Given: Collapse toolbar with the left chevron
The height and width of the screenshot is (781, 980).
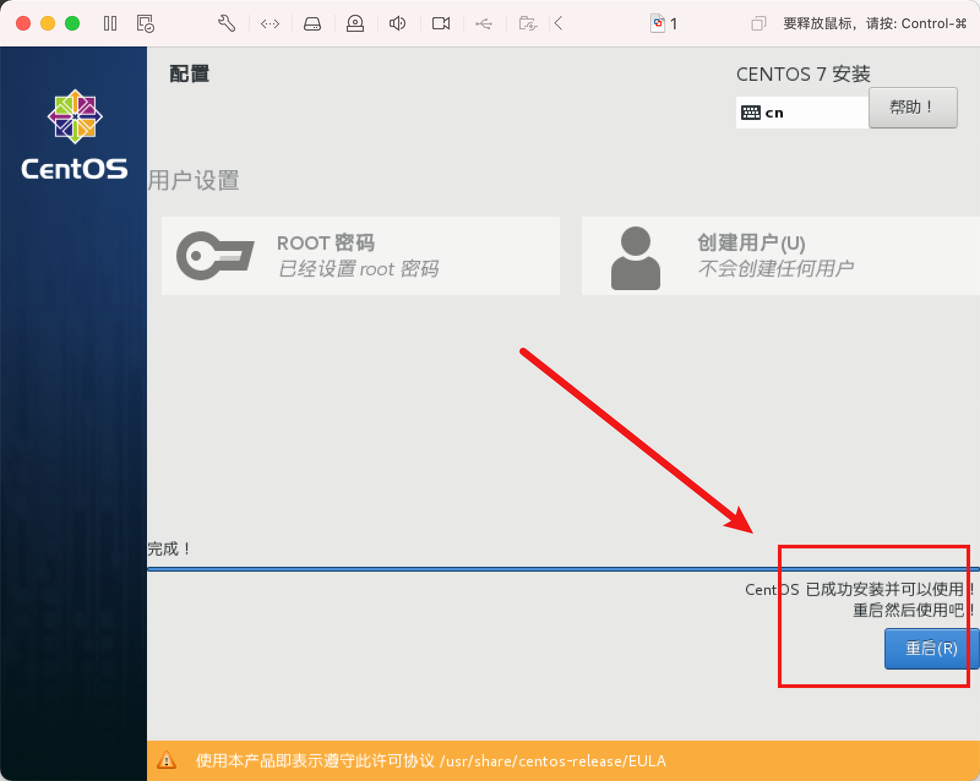Looking at the screenshot, I should click(558, 24).
